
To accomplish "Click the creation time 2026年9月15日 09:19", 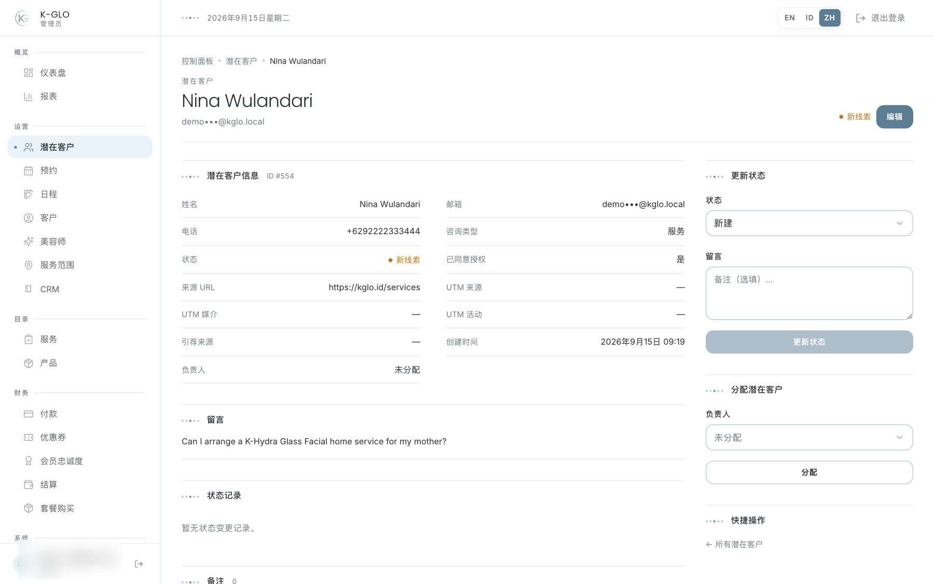I will click(642, 342).
